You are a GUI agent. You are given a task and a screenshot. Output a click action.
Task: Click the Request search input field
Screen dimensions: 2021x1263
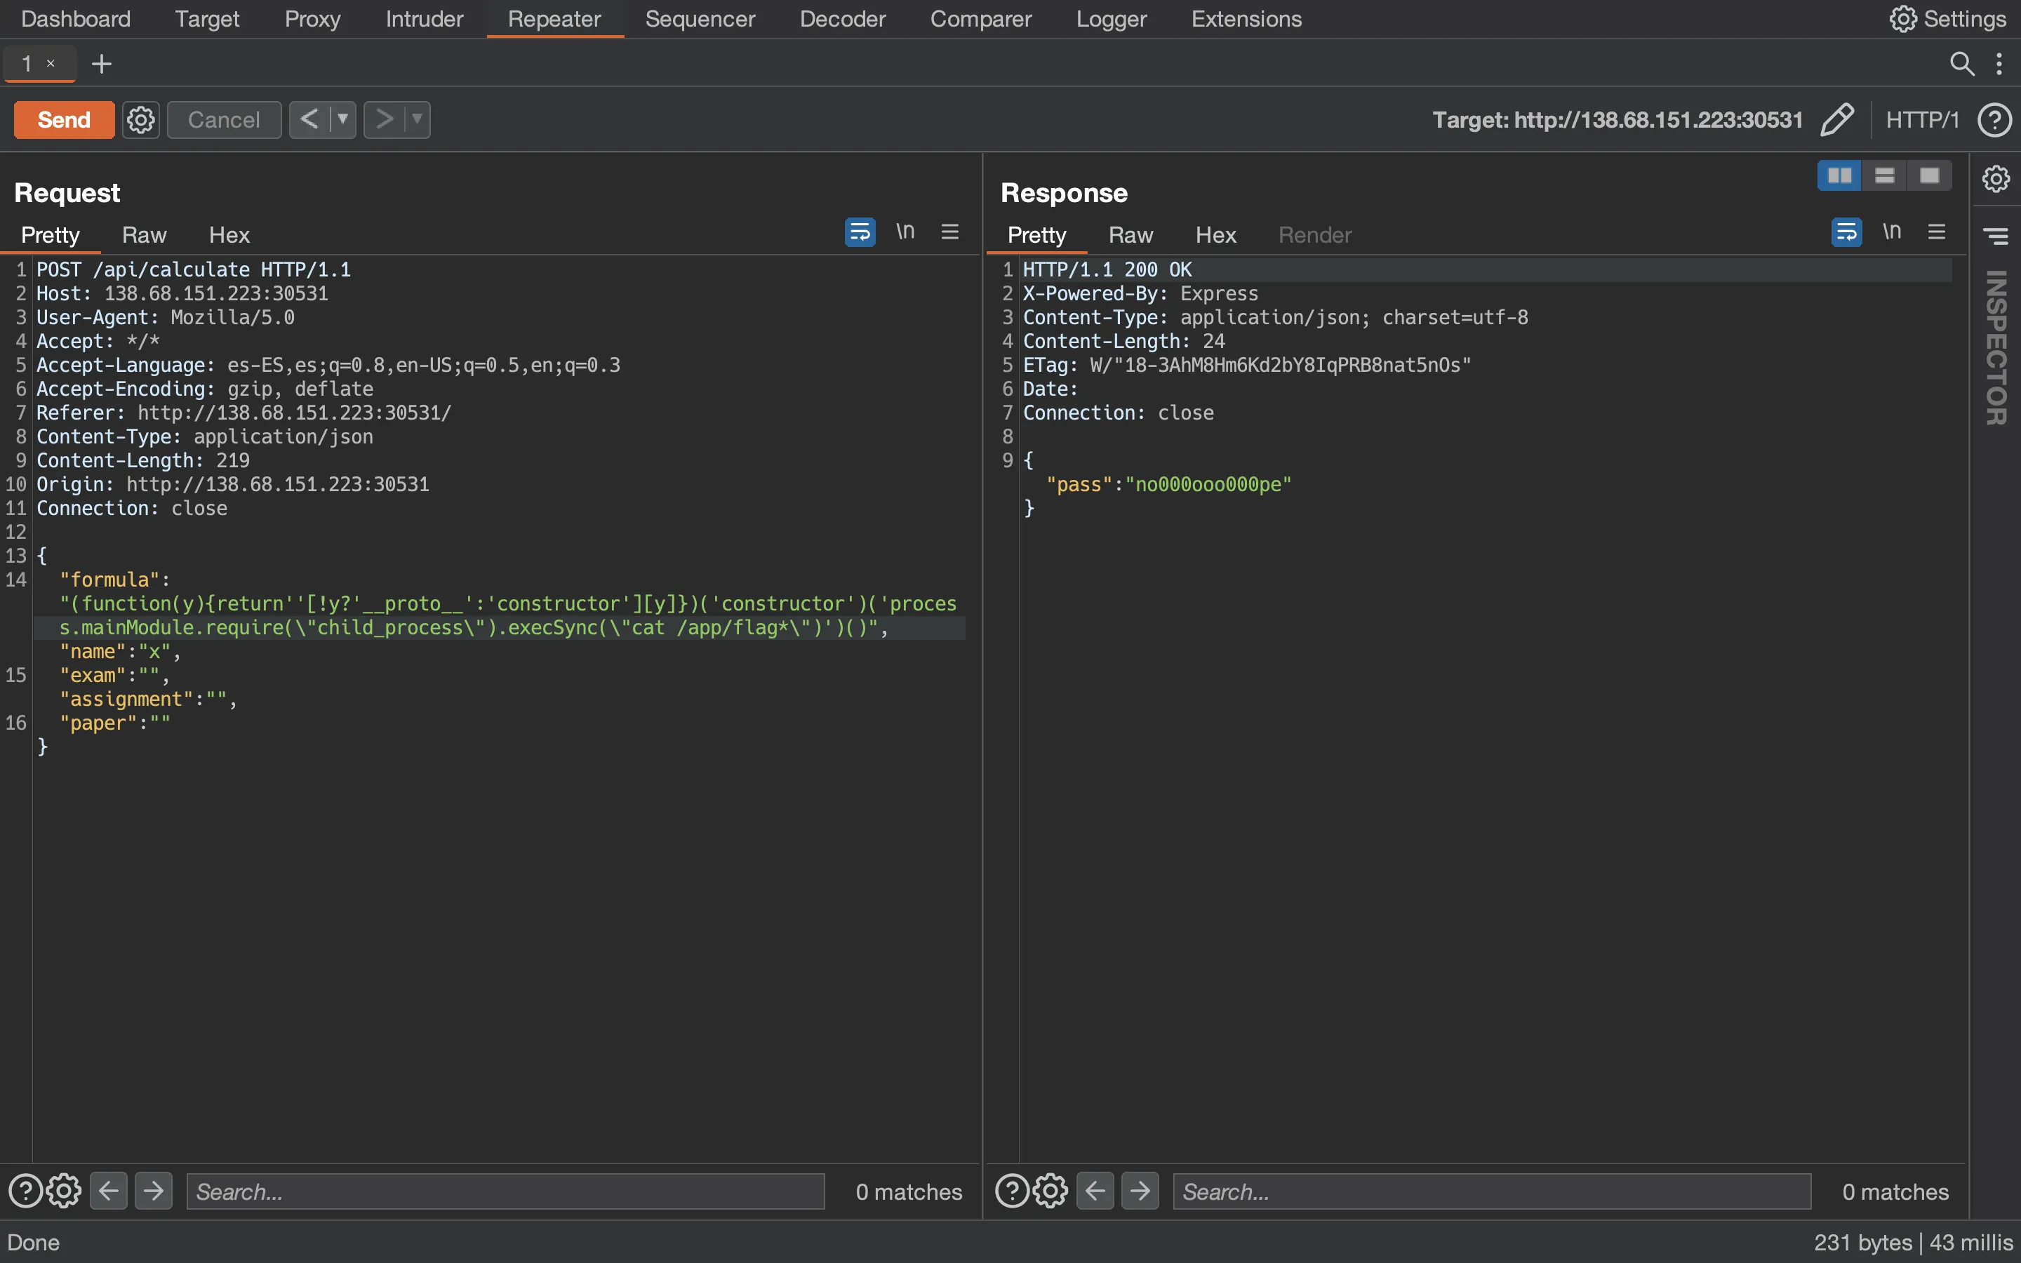(505, 1191)
